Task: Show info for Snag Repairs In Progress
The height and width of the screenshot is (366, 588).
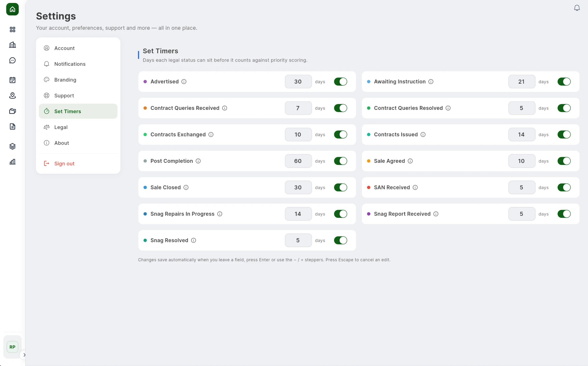Action: (220, 214)
